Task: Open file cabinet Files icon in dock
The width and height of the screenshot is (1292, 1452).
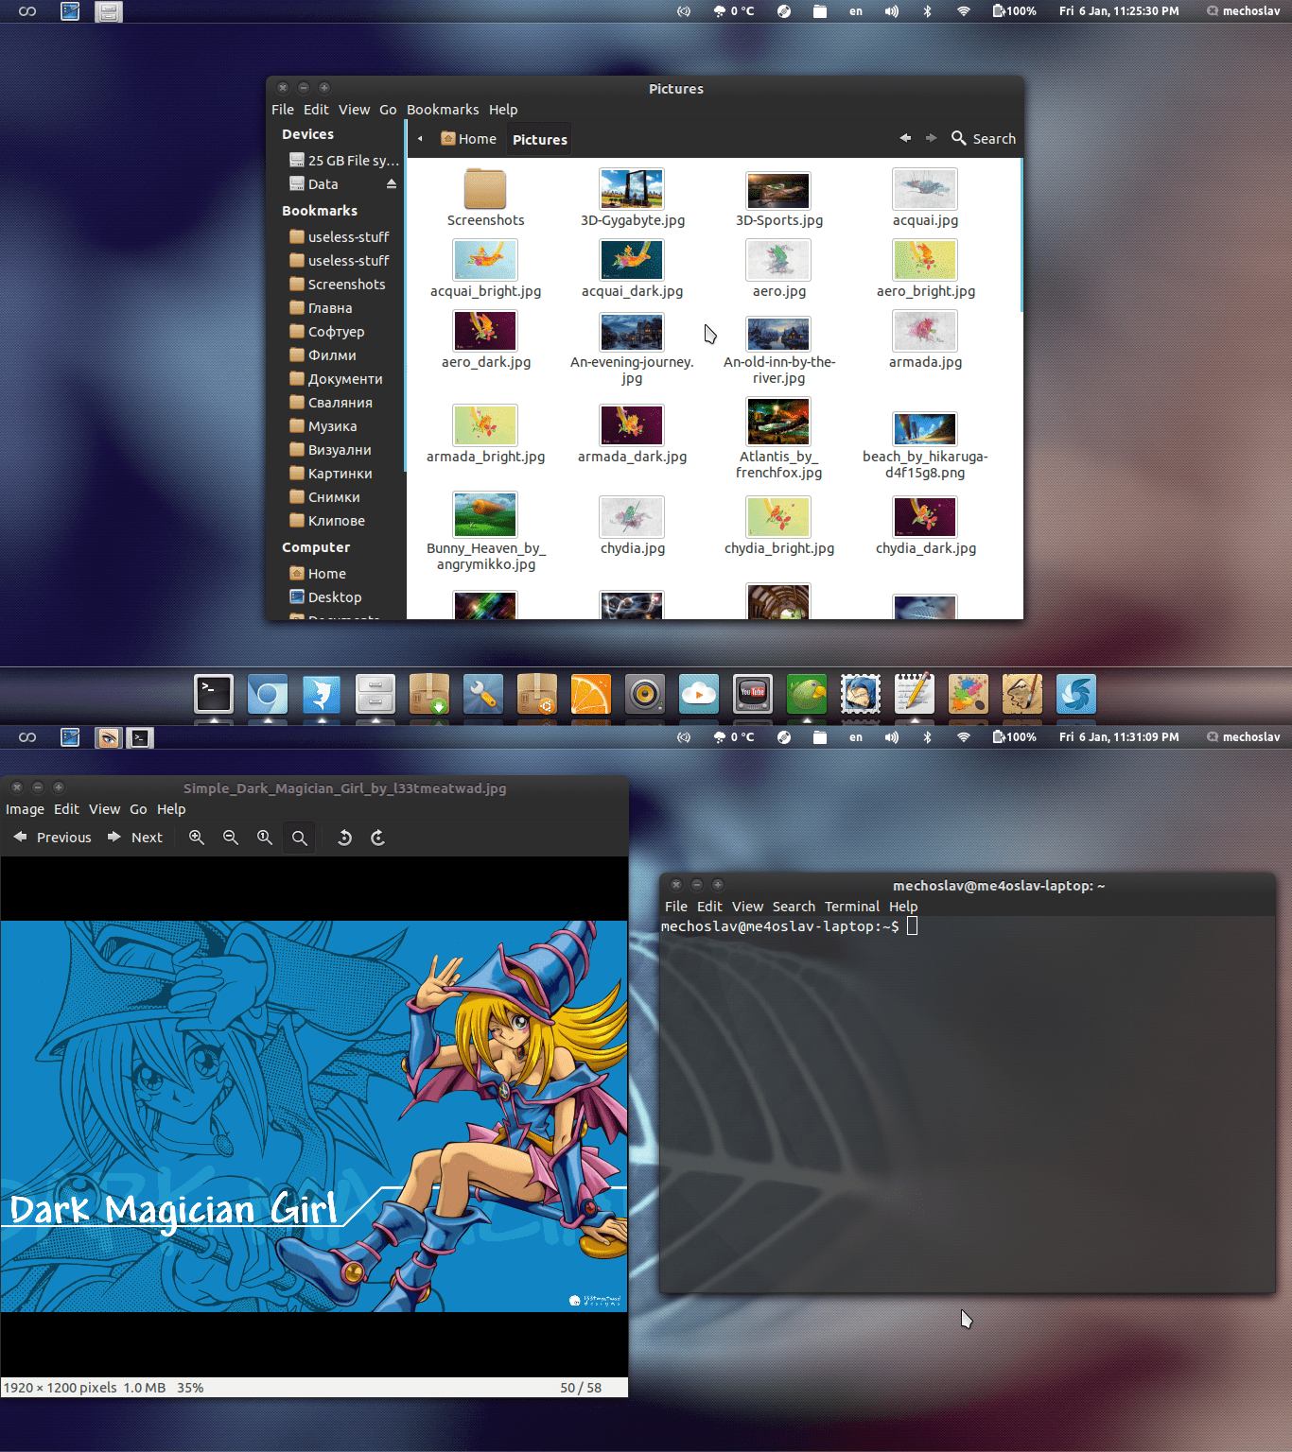Action: click(375, 694)
